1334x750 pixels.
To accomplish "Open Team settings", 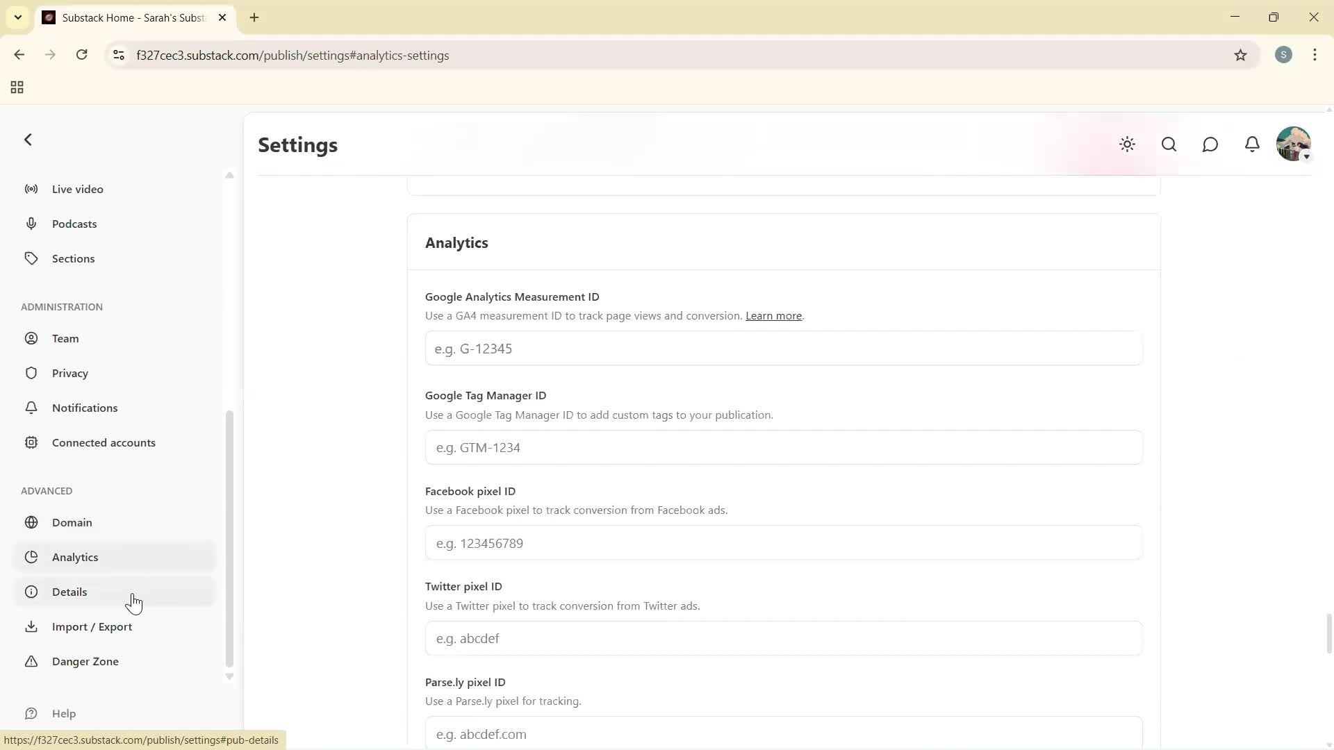I will pyautogui.click(x=65, y=338).
